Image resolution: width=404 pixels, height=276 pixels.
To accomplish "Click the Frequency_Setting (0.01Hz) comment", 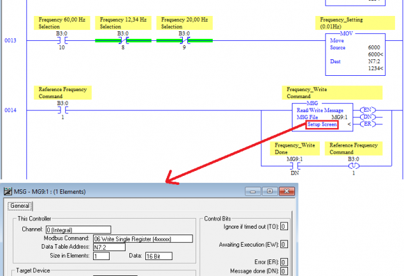I will click(355, 23).
